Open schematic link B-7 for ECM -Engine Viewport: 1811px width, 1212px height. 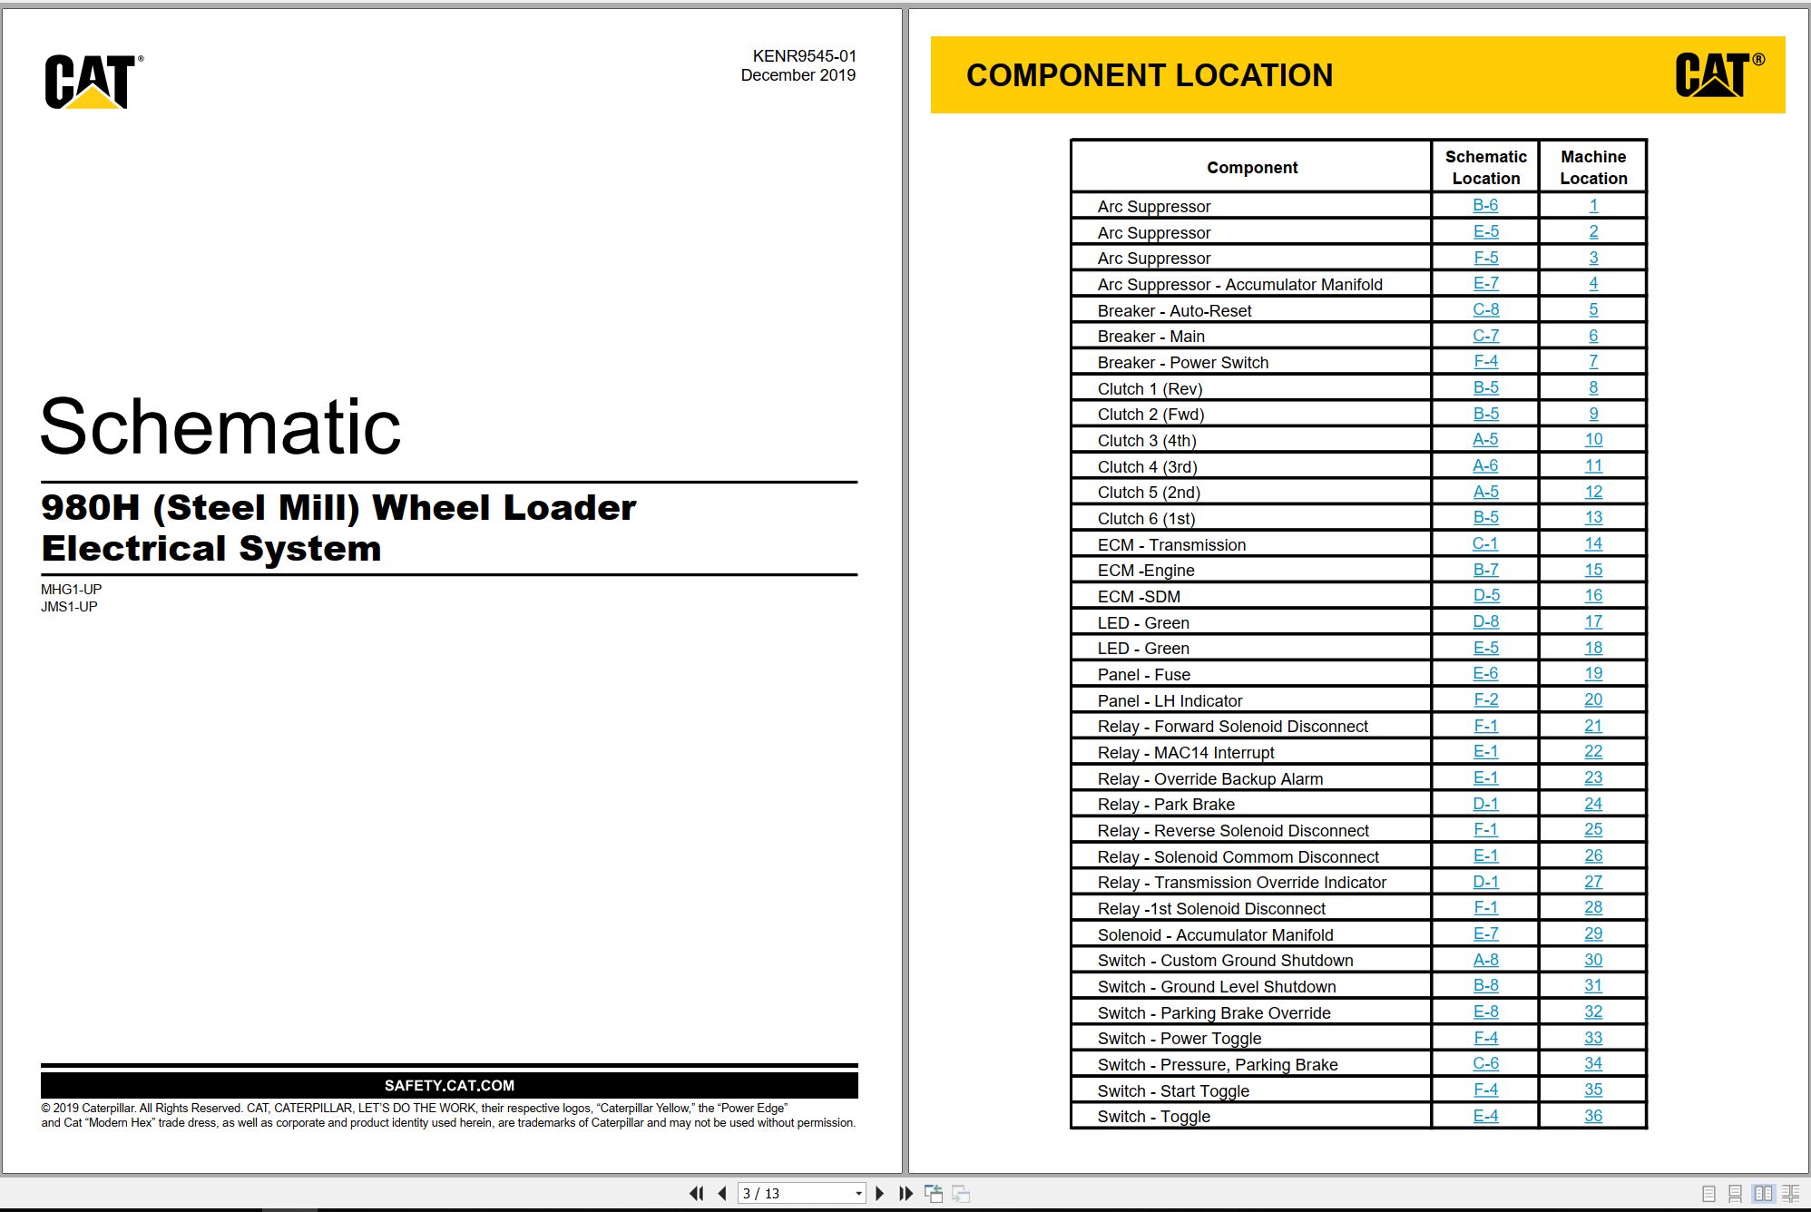(x=1485, y=570)
